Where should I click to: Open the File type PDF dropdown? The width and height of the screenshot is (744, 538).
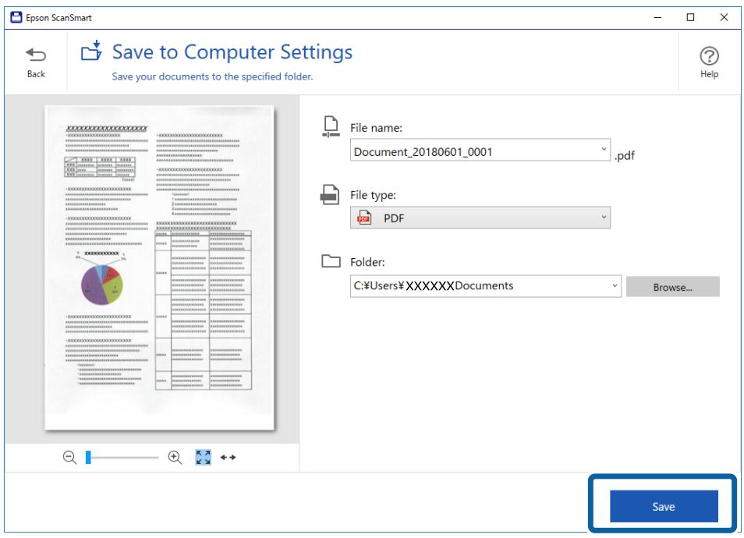480,218
